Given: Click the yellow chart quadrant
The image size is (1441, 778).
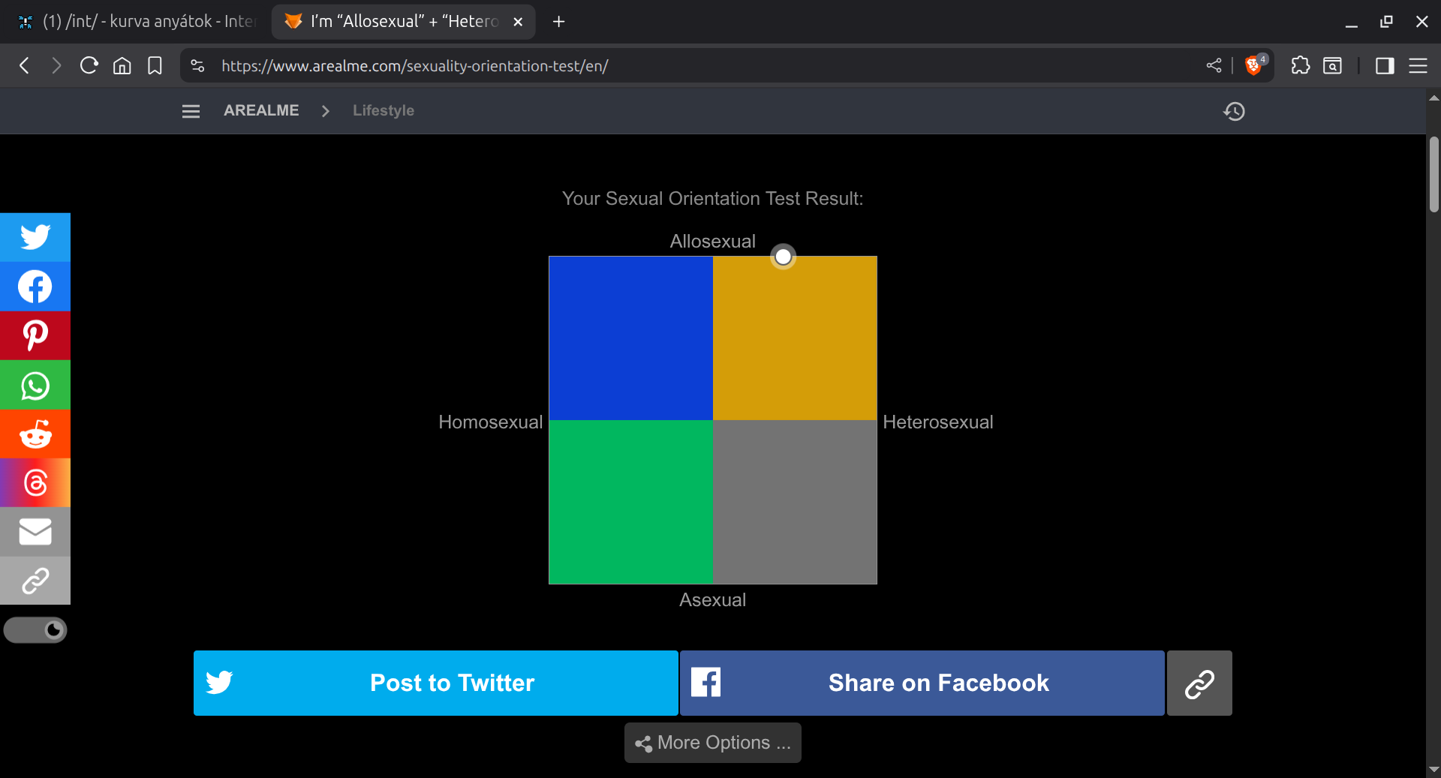Looking at the screenshot, I should click(795, 338).
